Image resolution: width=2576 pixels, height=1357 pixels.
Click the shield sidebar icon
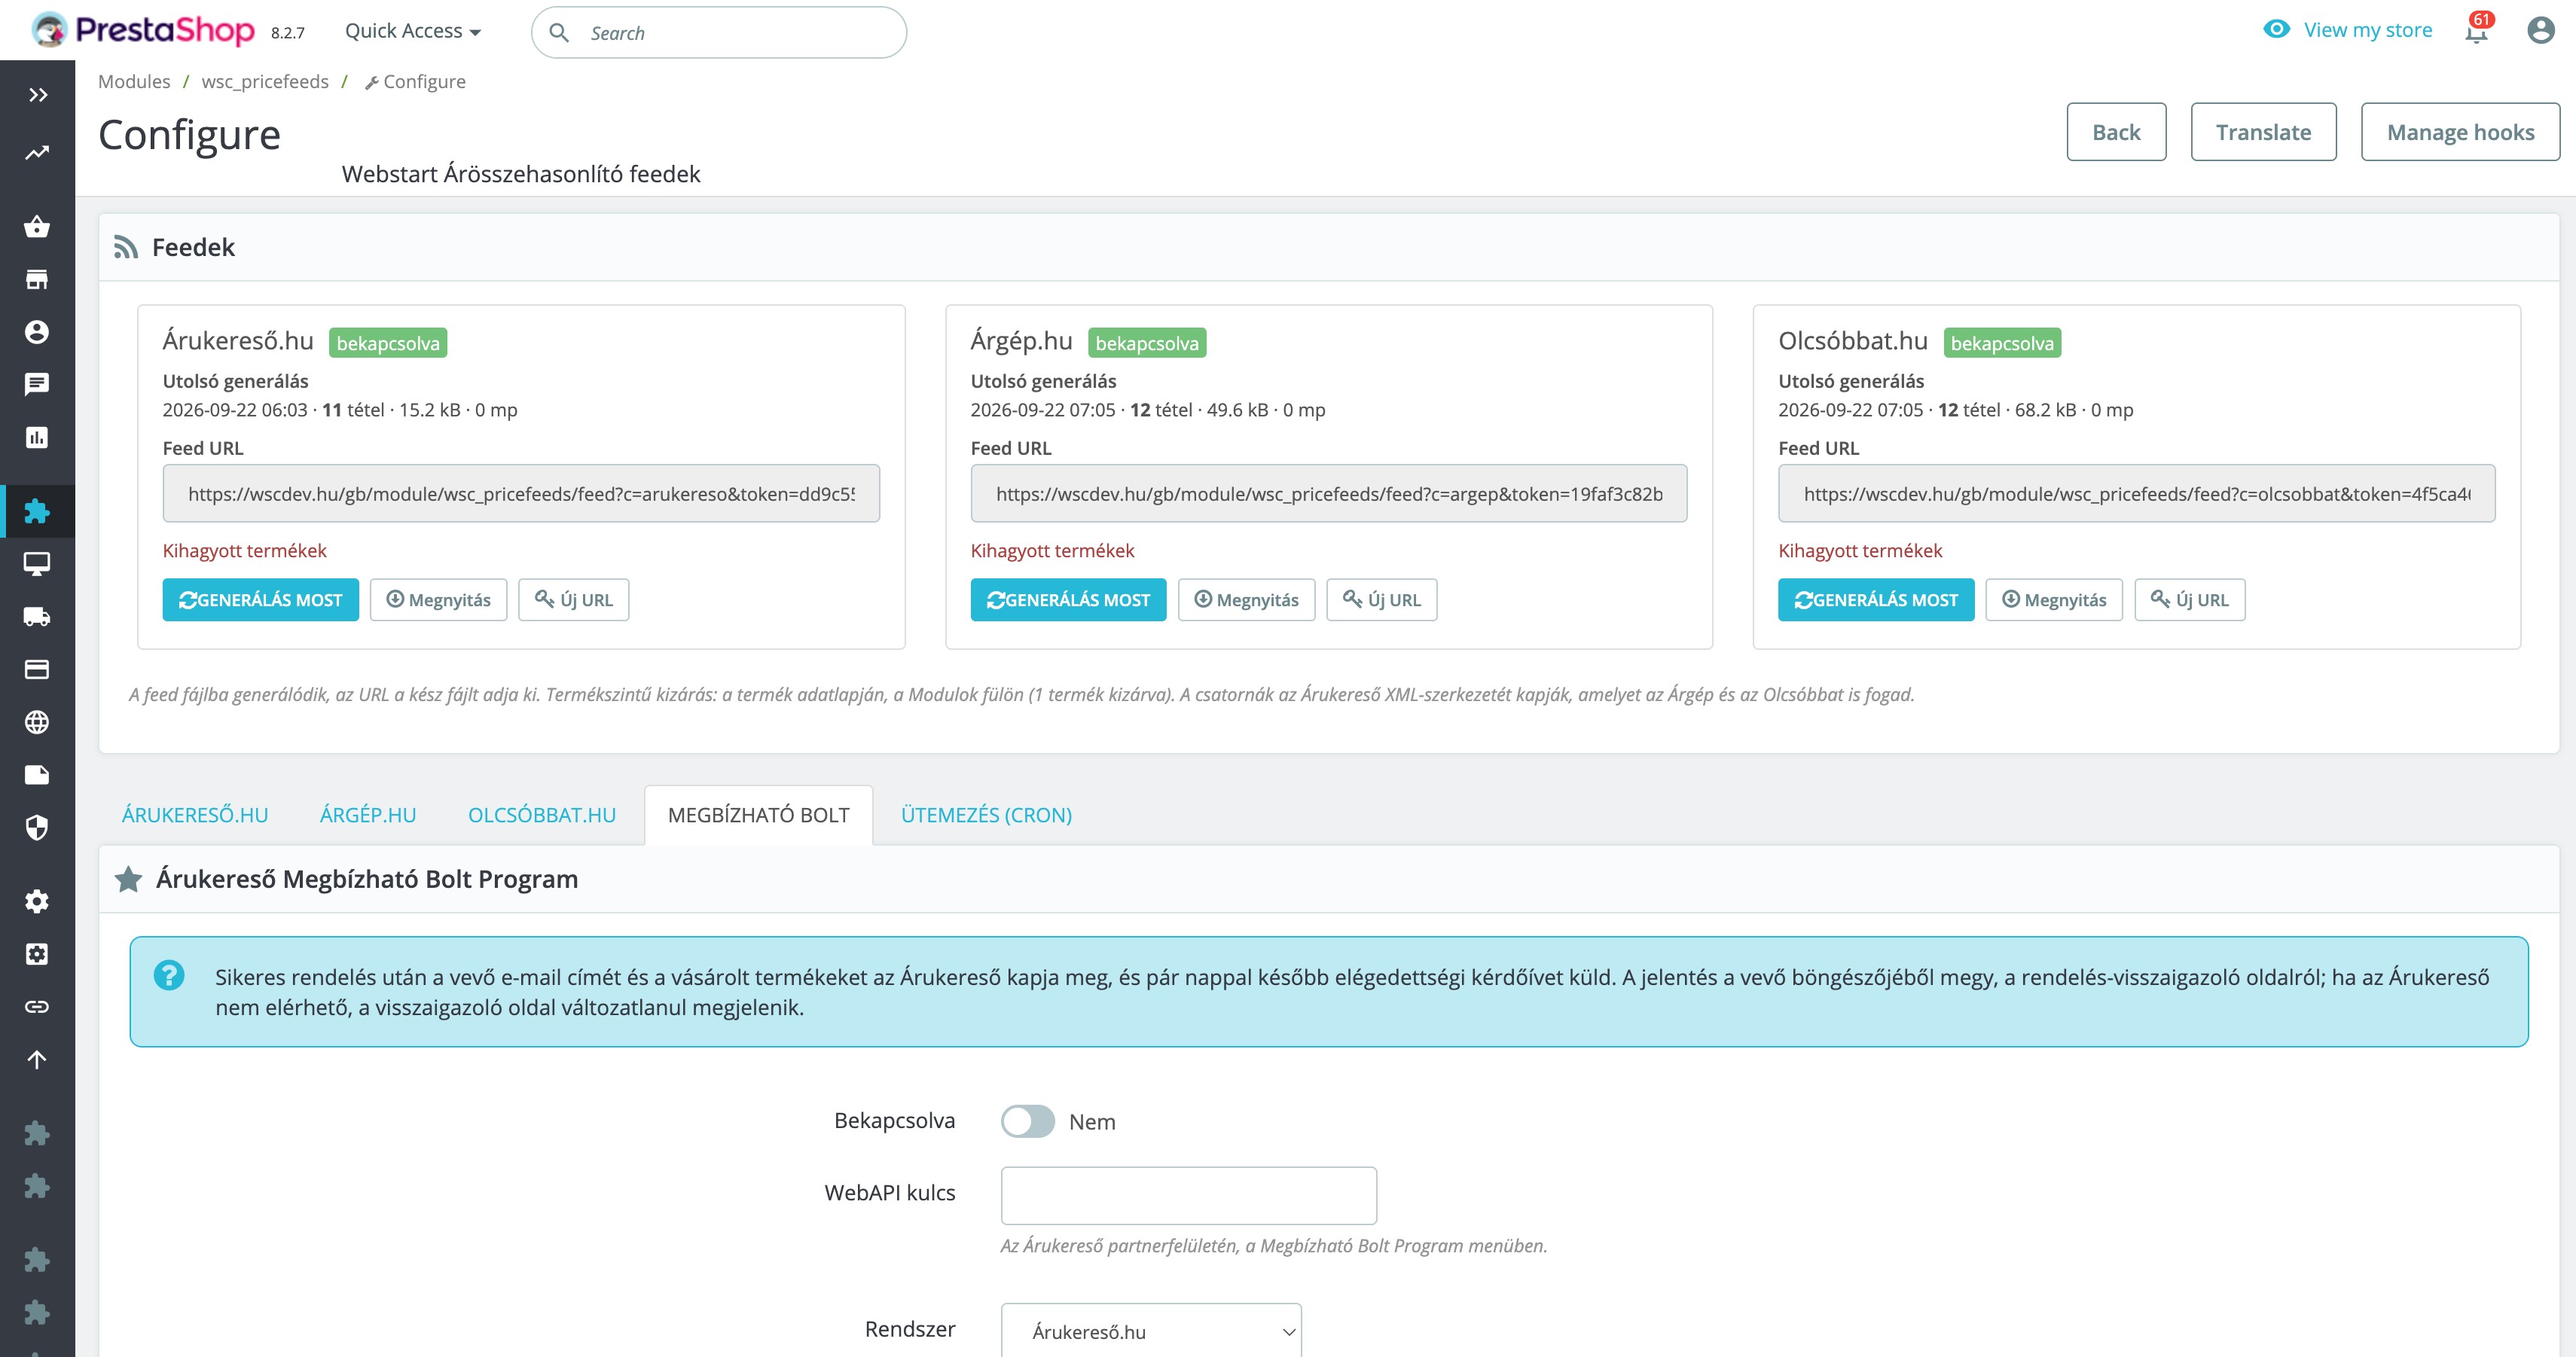point(37,827)
